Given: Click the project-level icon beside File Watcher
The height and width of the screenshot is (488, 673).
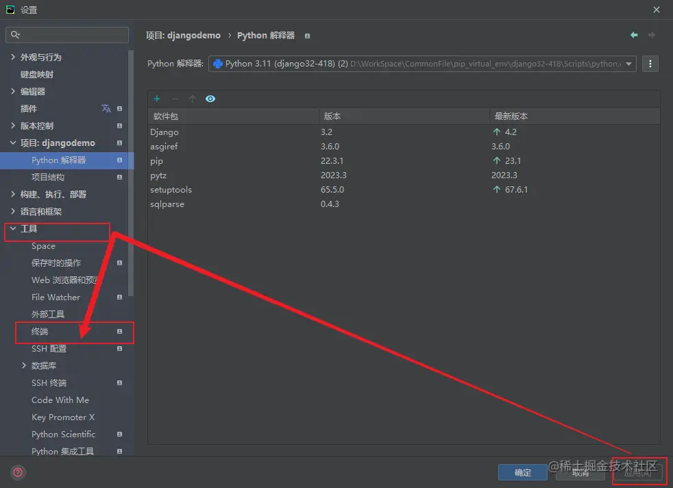Looking at the screenshot, I should 120,297.
